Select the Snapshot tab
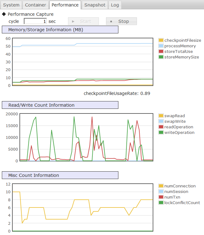The height and width of the screenshot is (235, 204). pyautogui.click(x=95, y=5)
